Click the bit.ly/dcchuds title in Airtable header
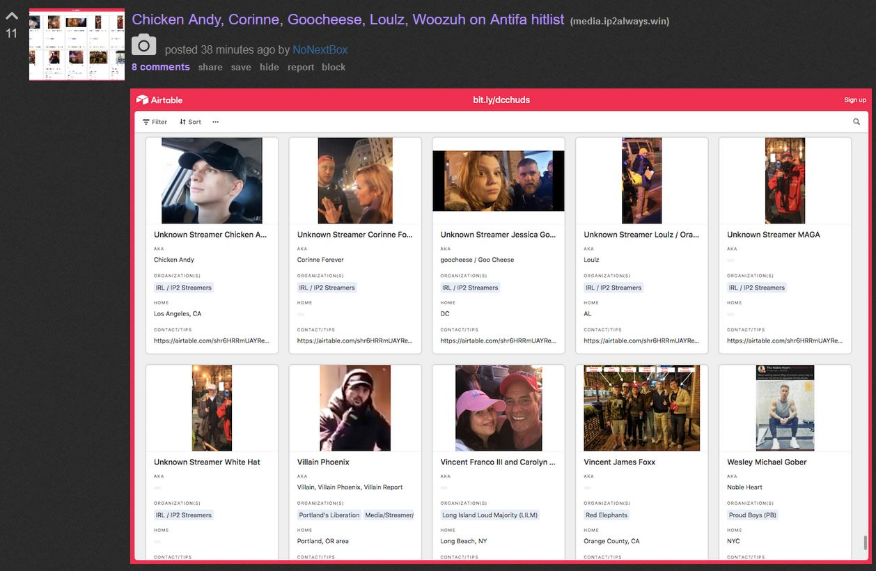Image resolution: width=876 pixels, height=571 pixels. click(501, 100)
